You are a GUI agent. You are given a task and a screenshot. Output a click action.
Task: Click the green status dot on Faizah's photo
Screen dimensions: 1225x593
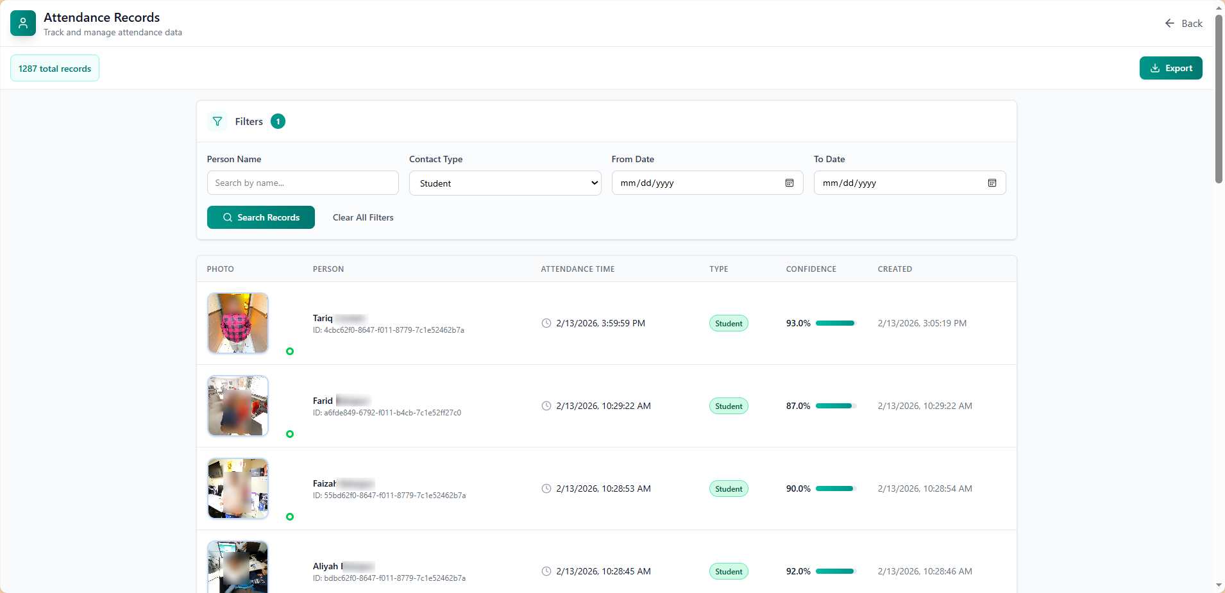290,517
